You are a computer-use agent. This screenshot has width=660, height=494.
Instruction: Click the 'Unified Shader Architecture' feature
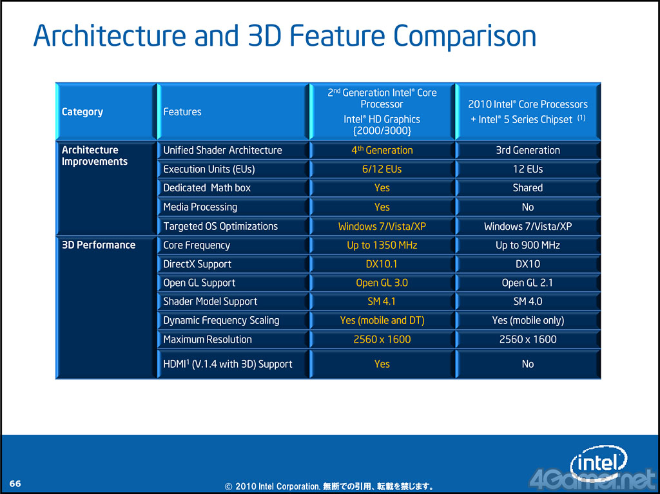click(222, 150)
